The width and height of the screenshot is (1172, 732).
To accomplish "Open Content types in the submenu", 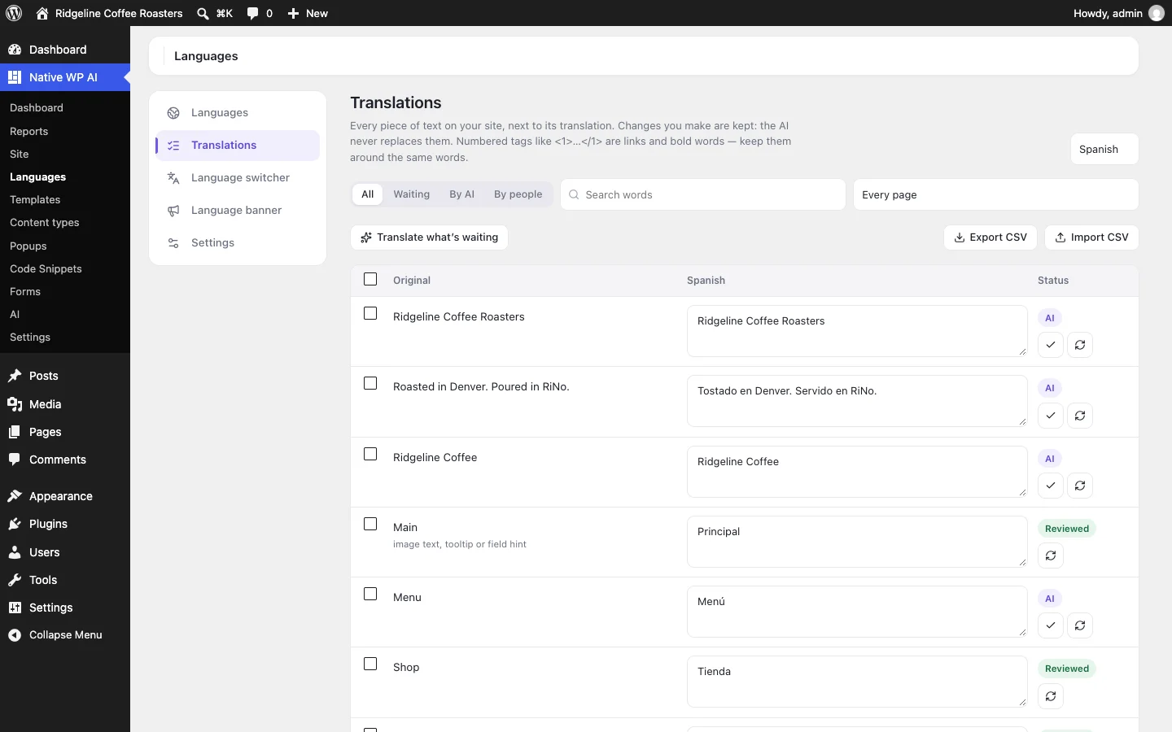I will click(44, 222).
